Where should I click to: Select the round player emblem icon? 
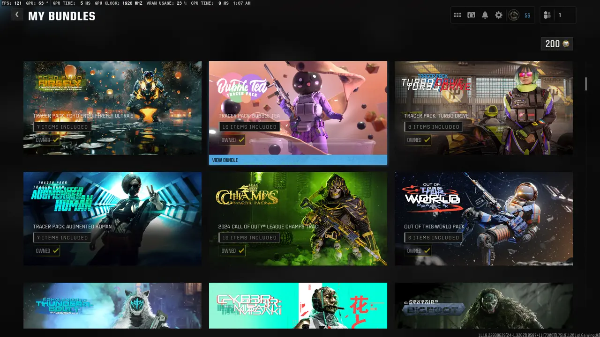coord(514,15)
